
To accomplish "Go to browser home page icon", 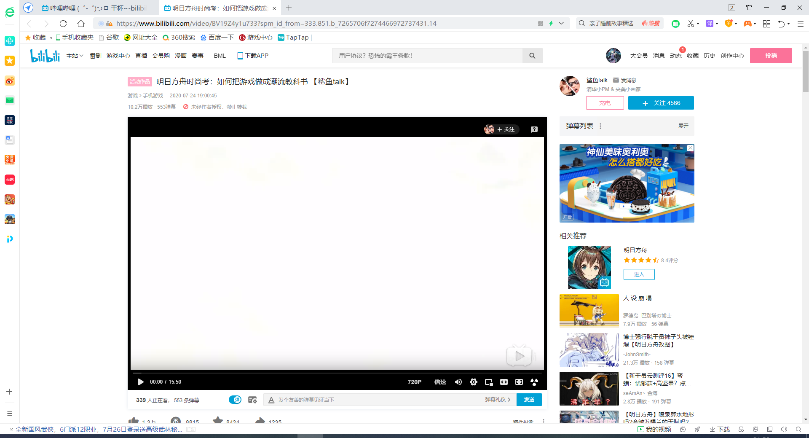I will (x=81, y=24).
